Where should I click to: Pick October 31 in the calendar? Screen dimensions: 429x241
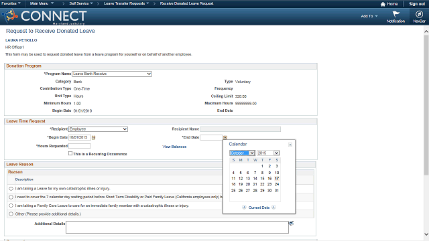[277, 190]
